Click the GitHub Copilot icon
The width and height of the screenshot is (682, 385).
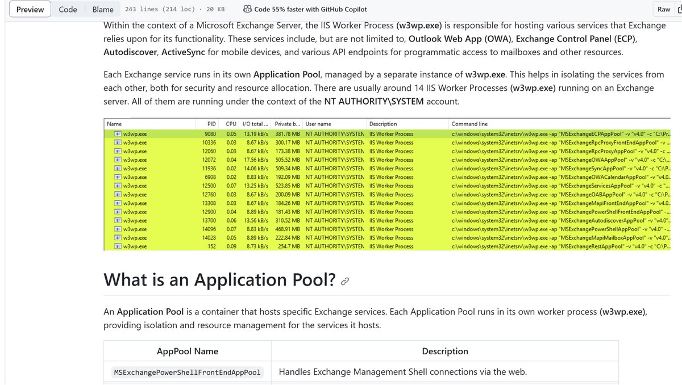[x=248, y=9]
